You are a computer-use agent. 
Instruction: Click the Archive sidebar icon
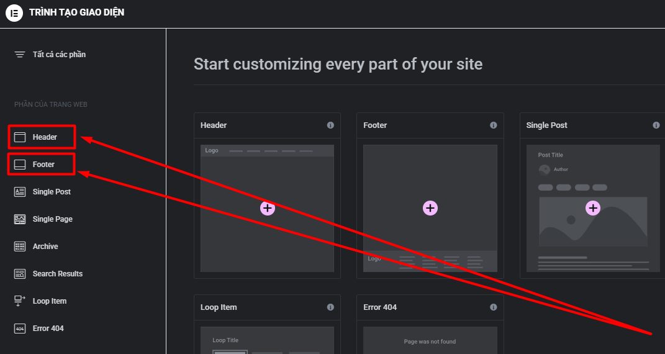pos(20,247)
